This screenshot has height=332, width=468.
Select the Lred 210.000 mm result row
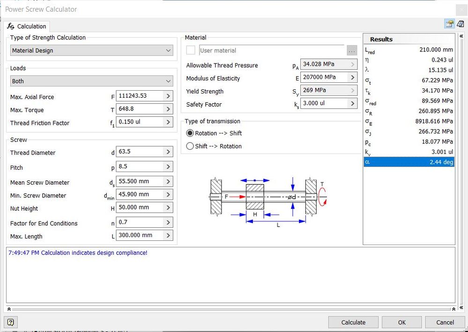tap(409, 50)
